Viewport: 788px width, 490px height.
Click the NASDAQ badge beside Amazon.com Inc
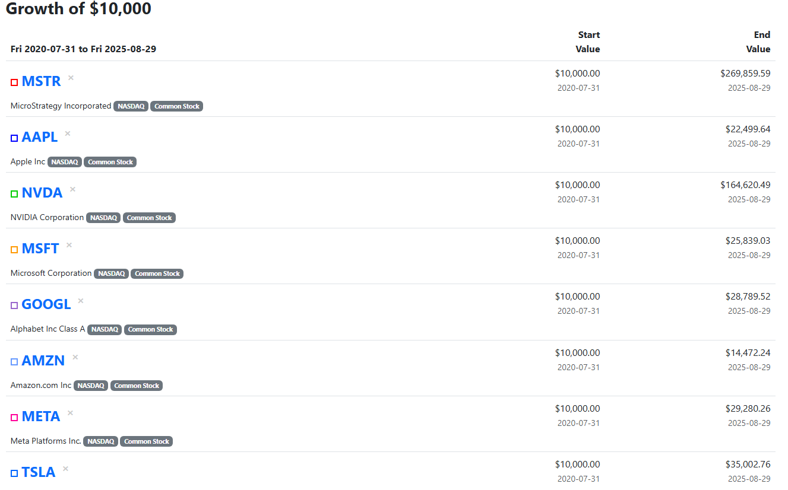(x=91, y=386)
